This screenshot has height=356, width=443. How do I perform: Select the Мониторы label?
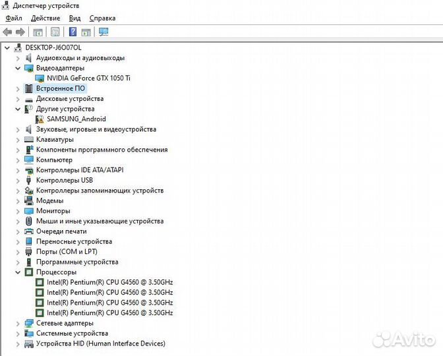tap(53, 211)
